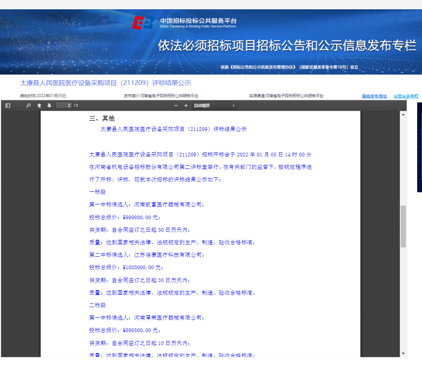The image size is (422, 372).
Task: Open the 原始发布地址 link
Action: click(x=374, y=96)
